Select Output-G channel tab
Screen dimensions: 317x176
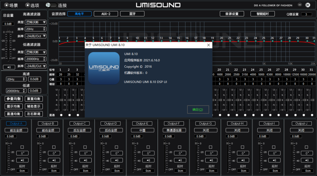point(205,123)
